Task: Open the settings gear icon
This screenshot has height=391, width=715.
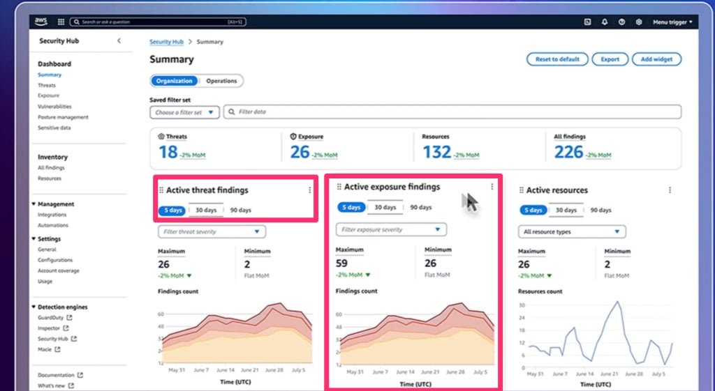Action: click(639, 22)
